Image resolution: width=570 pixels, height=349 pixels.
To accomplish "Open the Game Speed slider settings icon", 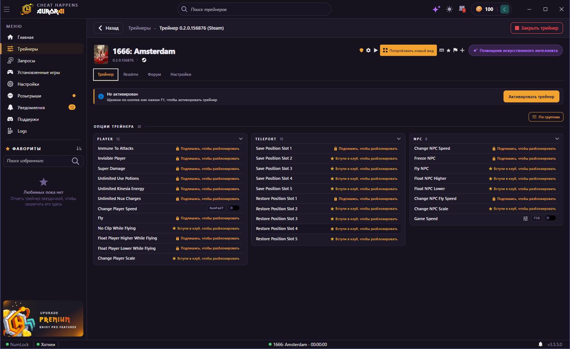I will point(525,219).
